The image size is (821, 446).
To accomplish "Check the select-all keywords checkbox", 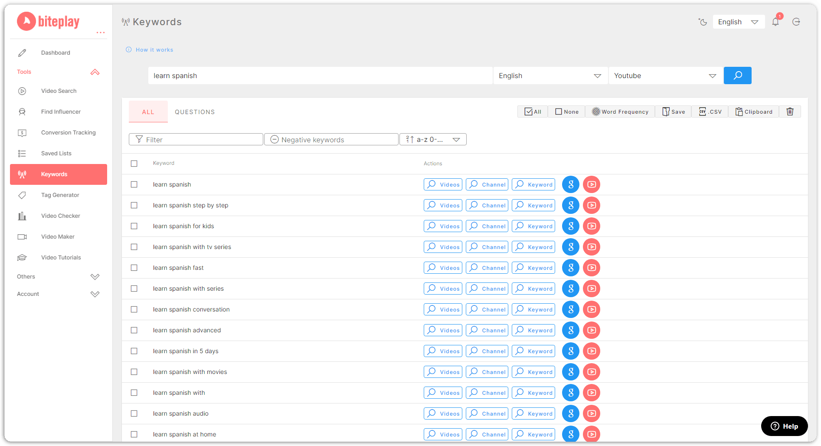I will point(134,164).
